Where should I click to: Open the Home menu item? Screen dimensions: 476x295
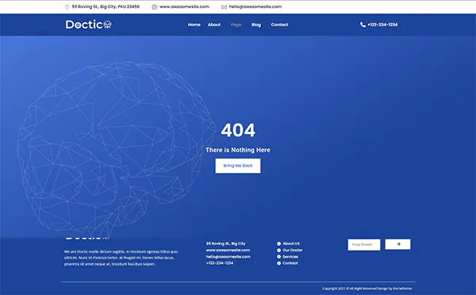coord(194,25)
